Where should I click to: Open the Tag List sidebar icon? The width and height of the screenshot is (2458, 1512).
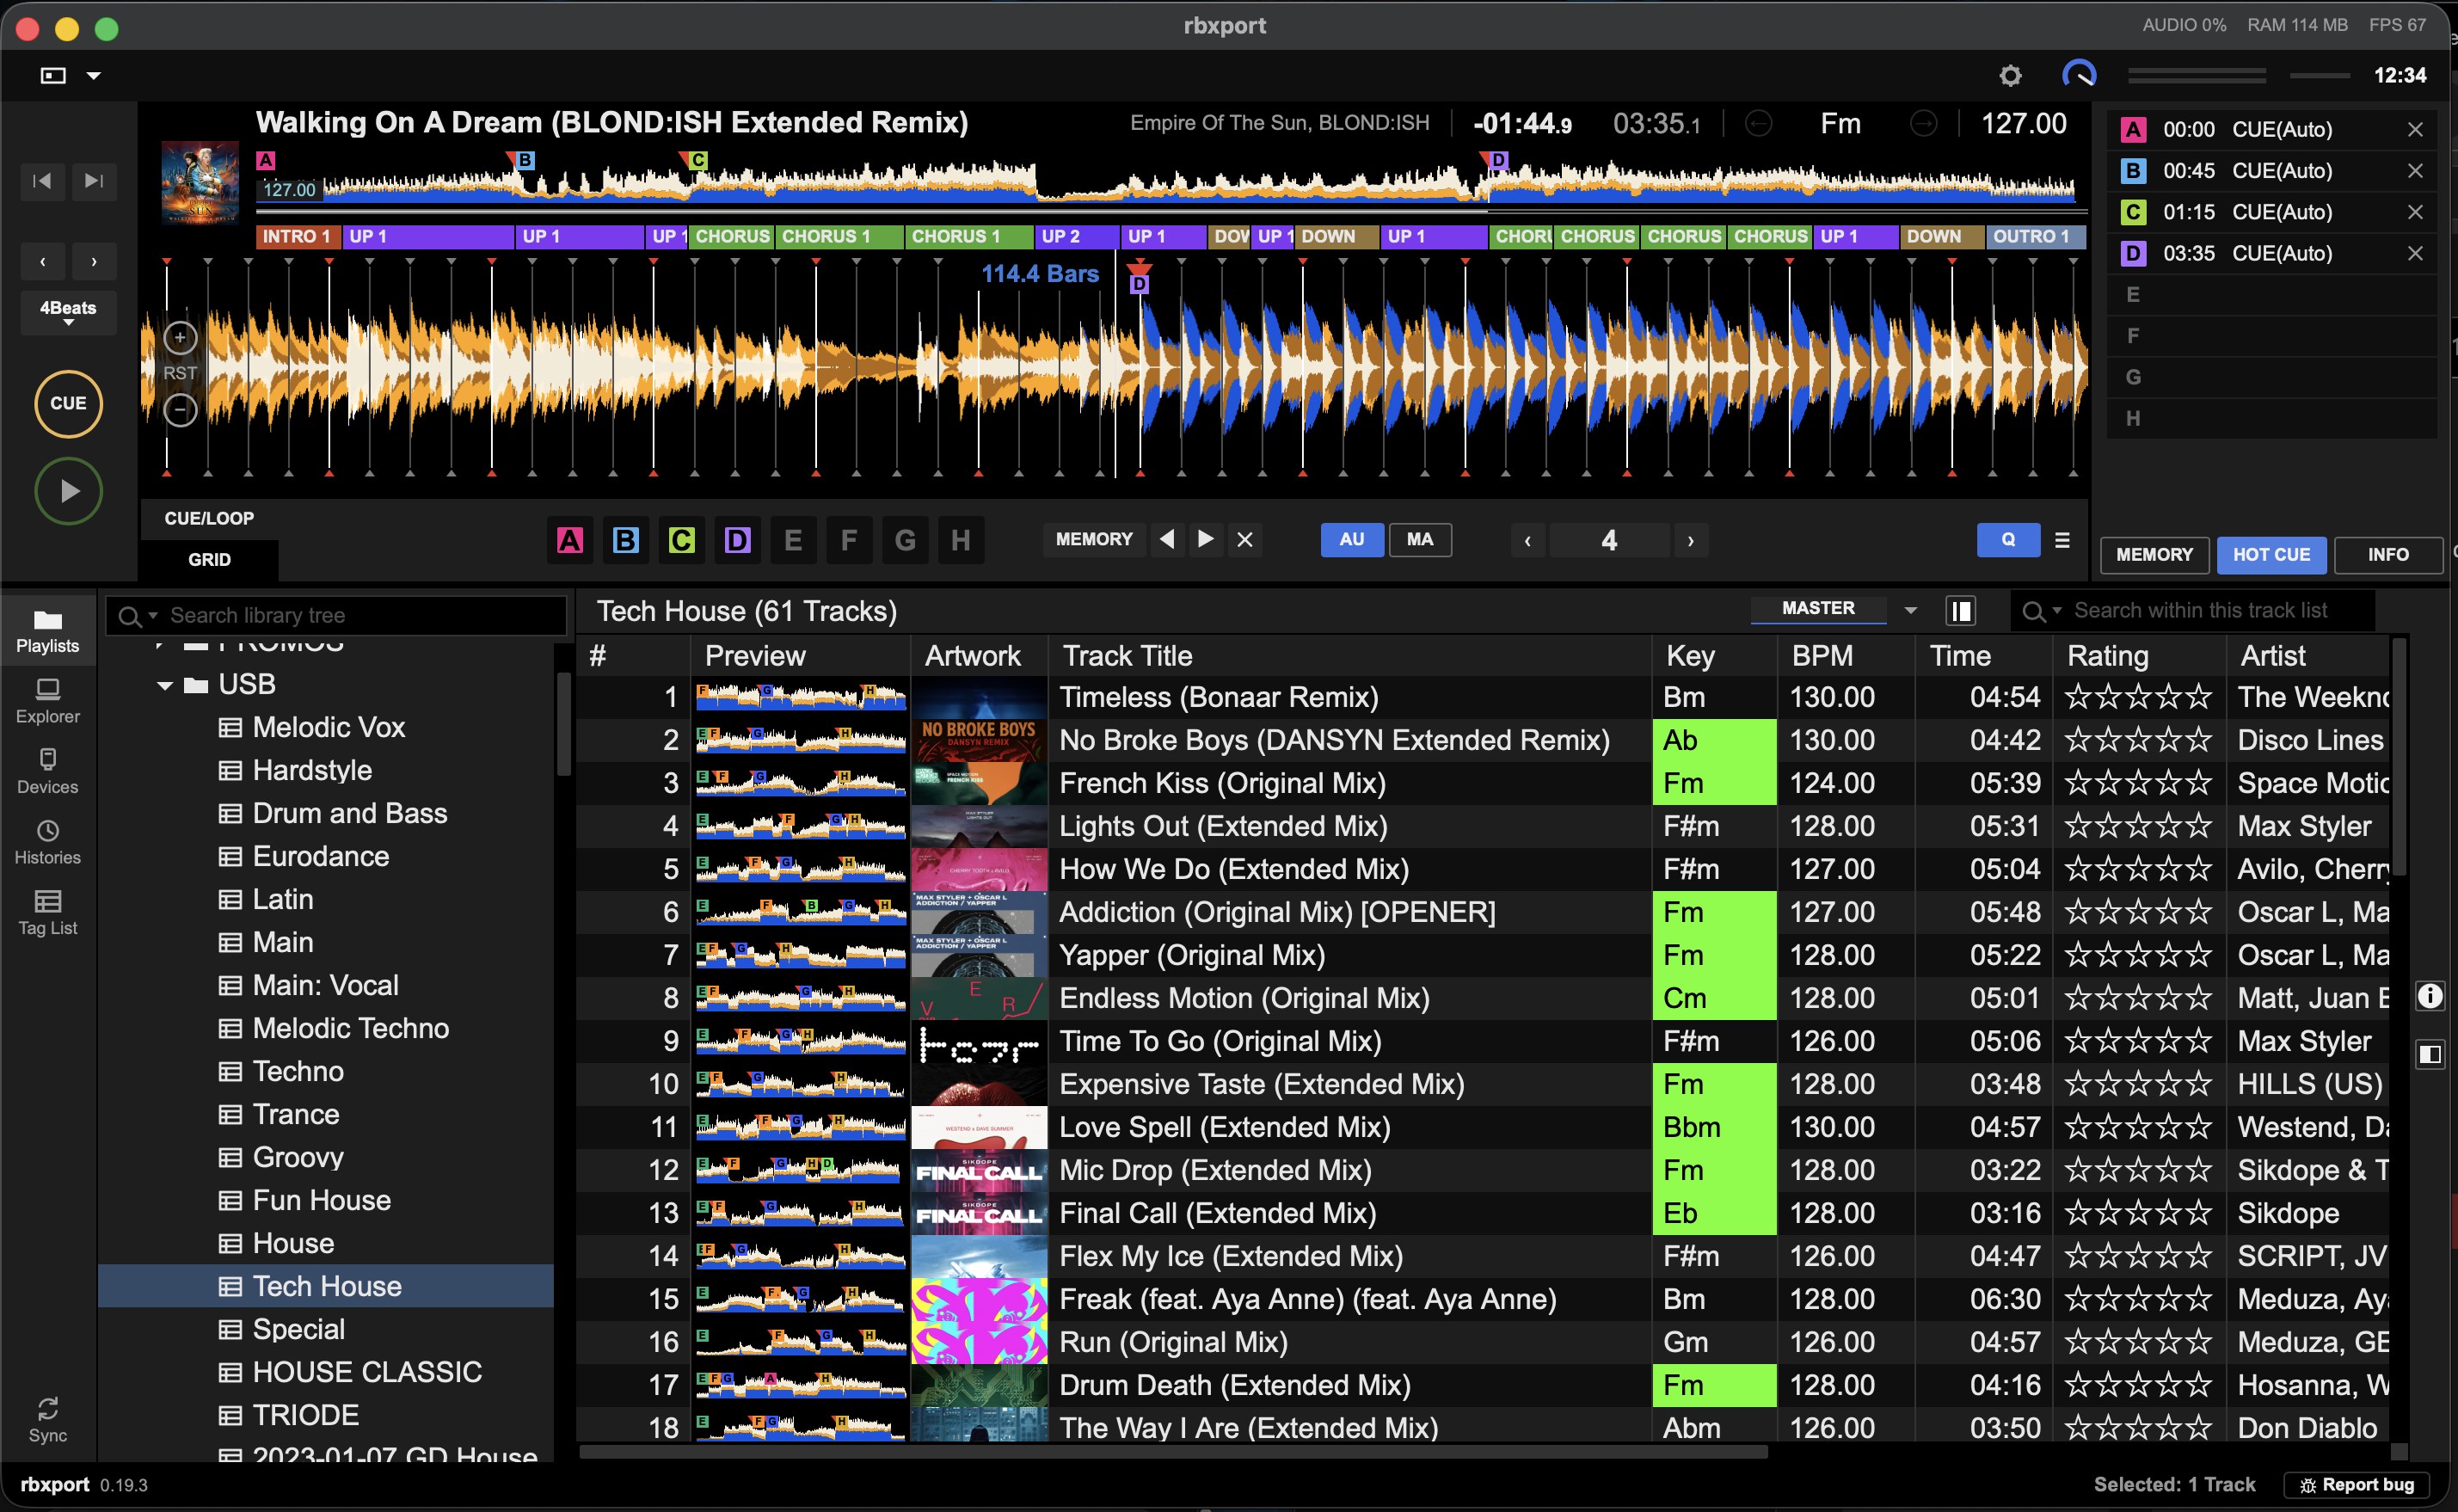(47, 912)
